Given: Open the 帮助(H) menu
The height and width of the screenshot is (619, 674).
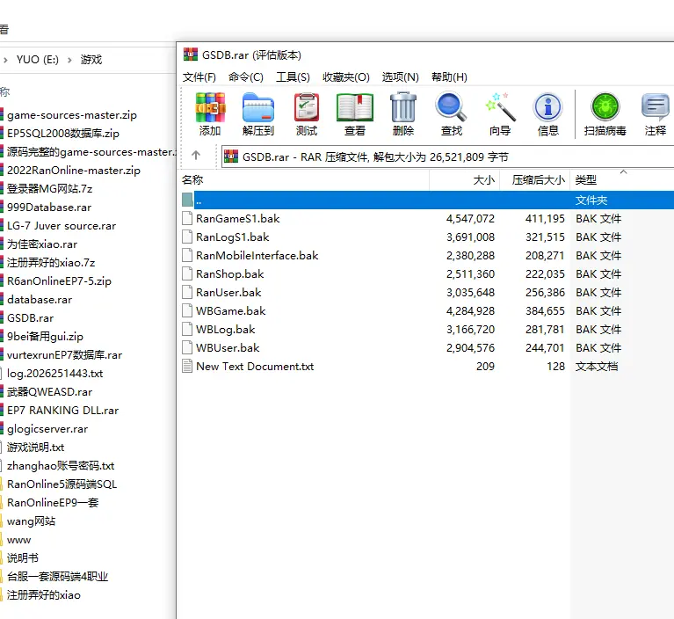Looking at the screenshot, I should (449, 77).
